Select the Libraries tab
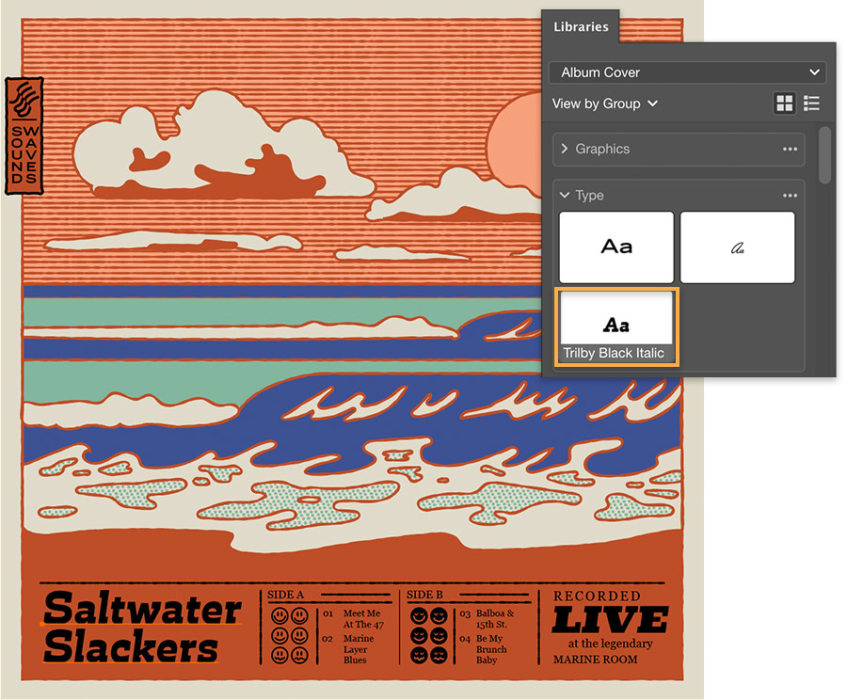847x700 pixels. click(580, 27)
